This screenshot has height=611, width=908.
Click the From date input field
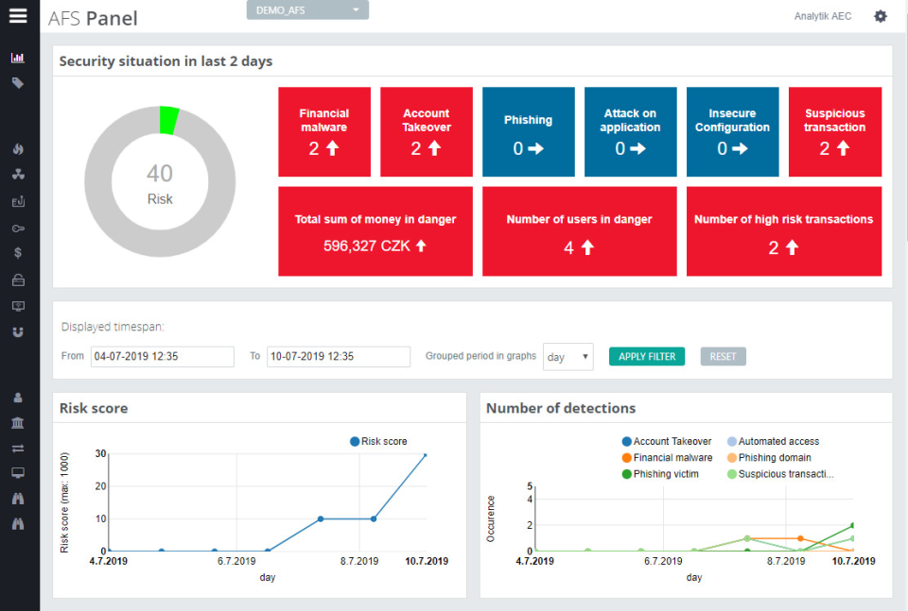pyautogui.click(x=163, y=357)
